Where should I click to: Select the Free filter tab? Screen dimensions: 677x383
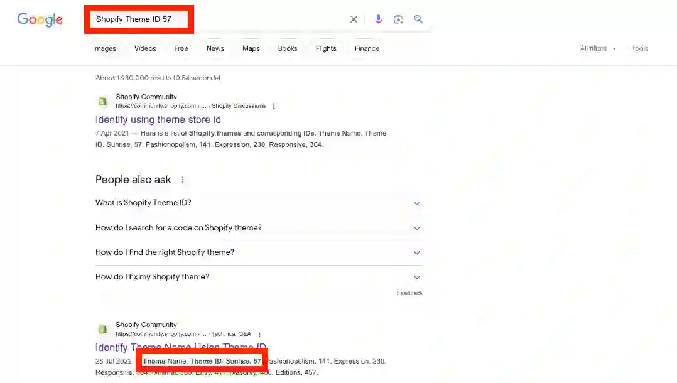[181, 48]
